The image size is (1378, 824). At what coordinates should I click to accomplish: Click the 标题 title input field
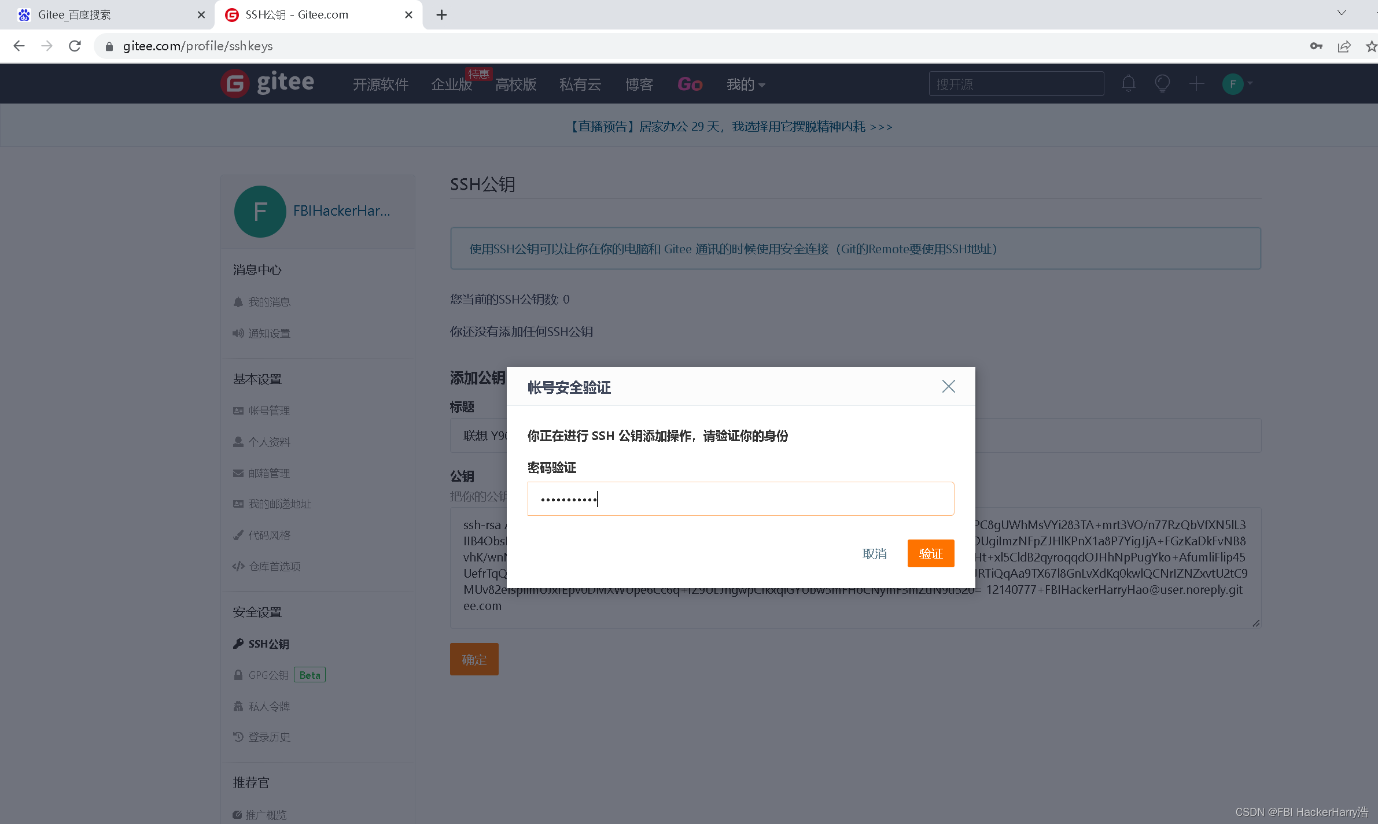tap(855, 435)
